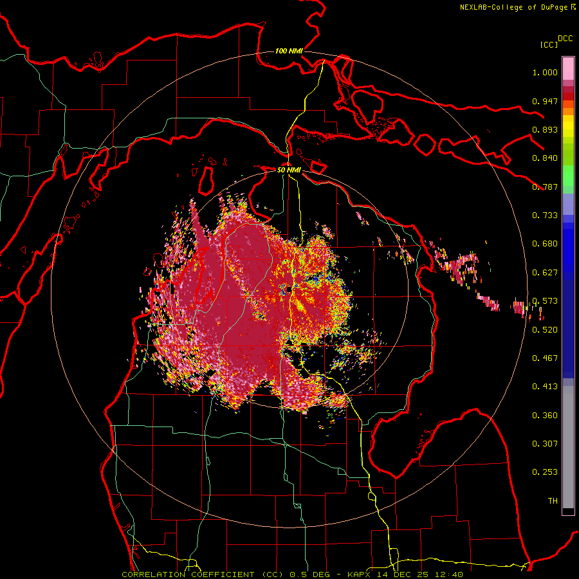Click the DCC label above the color scale

(565, 39)
